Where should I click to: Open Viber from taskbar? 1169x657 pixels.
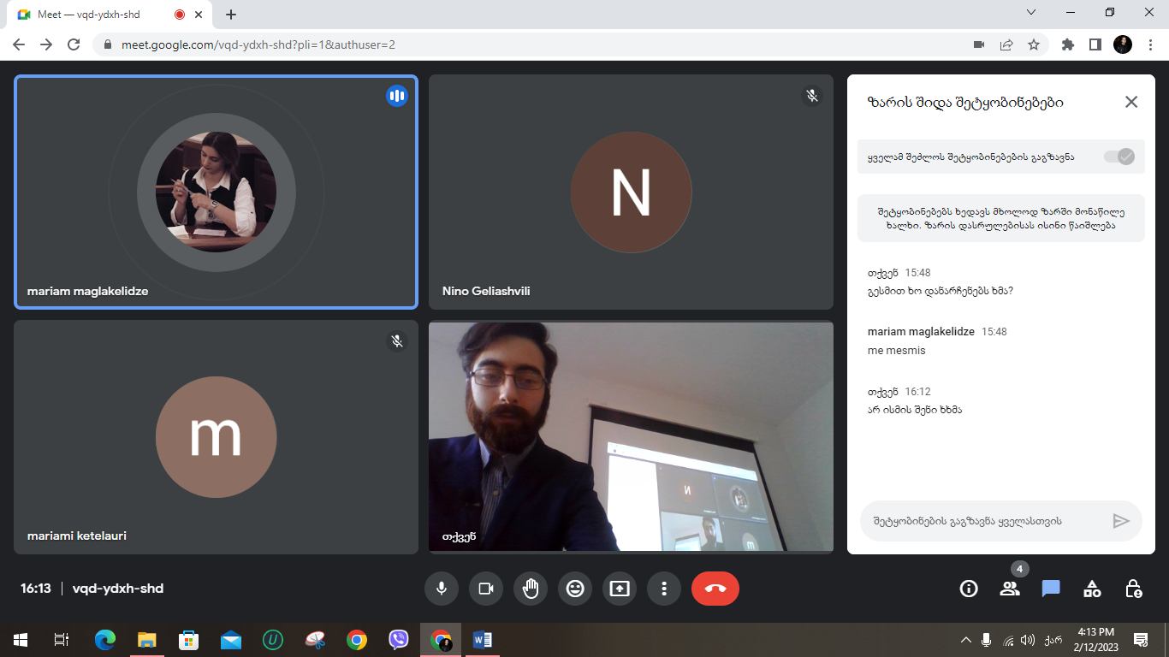click(399, 640)
